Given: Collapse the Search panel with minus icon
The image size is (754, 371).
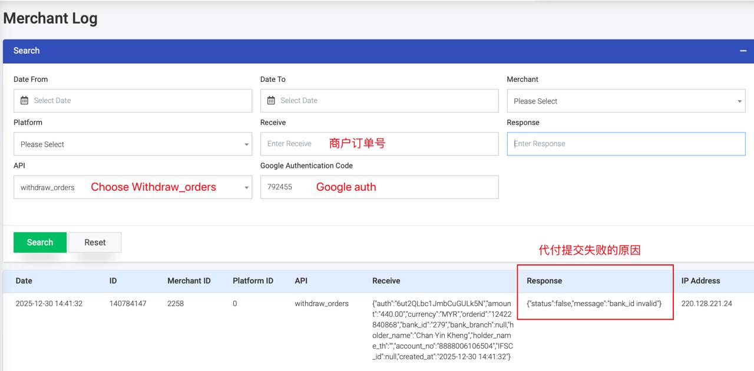Looking at the screenshot, I should [x=743, y=51].
